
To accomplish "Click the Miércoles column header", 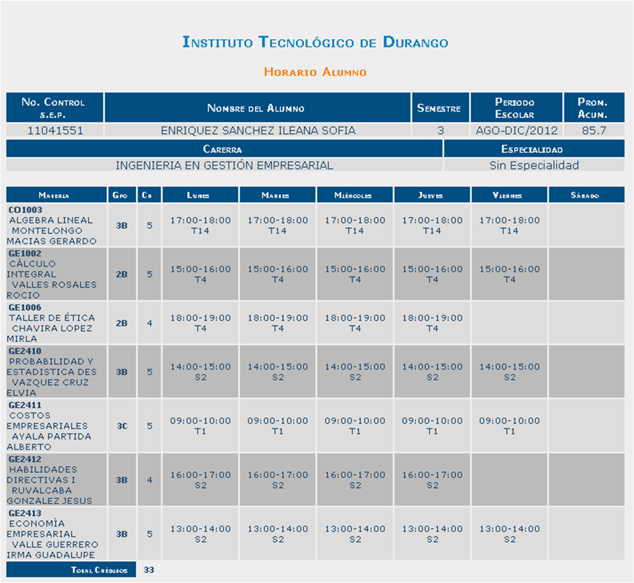I will pos(355,195).
